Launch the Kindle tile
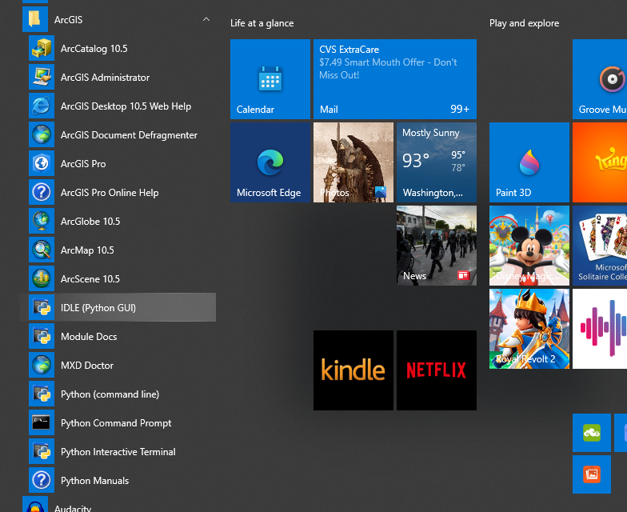Screen dimensions: 627x512 pos(353,370)
